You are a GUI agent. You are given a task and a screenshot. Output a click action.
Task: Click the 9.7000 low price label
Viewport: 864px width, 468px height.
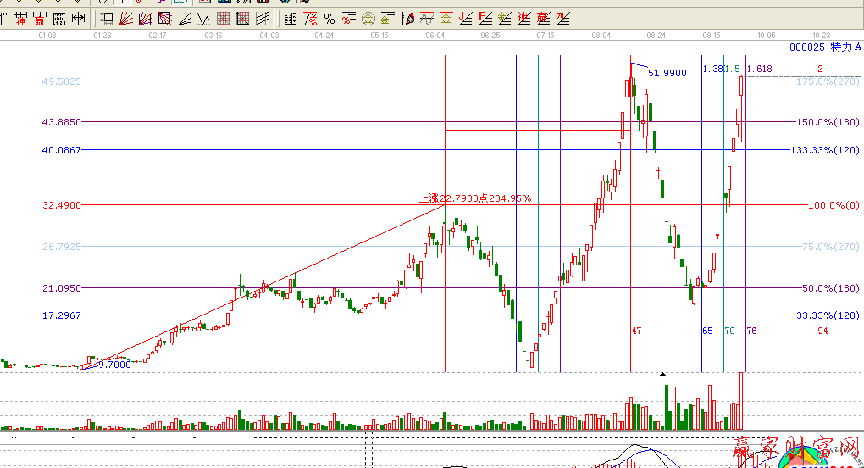pos(114,364)
